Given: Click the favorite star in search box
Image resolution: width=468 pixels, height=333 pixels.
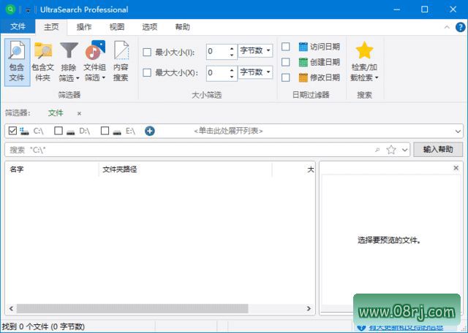Looking at the screenshot, I should click(391, 150).
